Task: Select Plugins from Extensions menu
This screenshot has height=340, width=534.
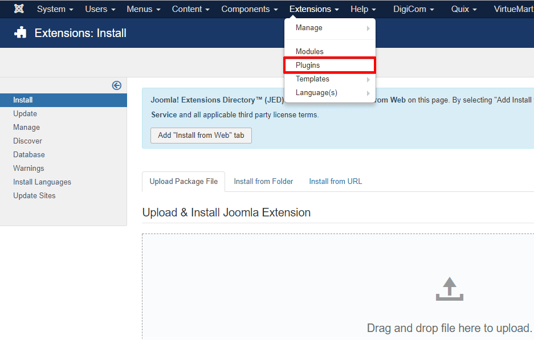Action: pyautogui.click(x=329, y=65)
